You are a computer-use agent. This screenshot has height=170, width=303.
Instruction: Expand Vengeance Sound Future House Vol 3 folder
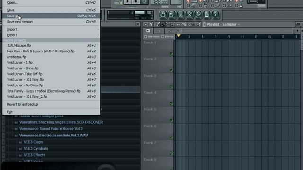[x=51, y=129]
